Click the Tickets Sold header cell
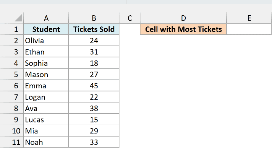The image size is (272, 148). [x=94, y=29]
